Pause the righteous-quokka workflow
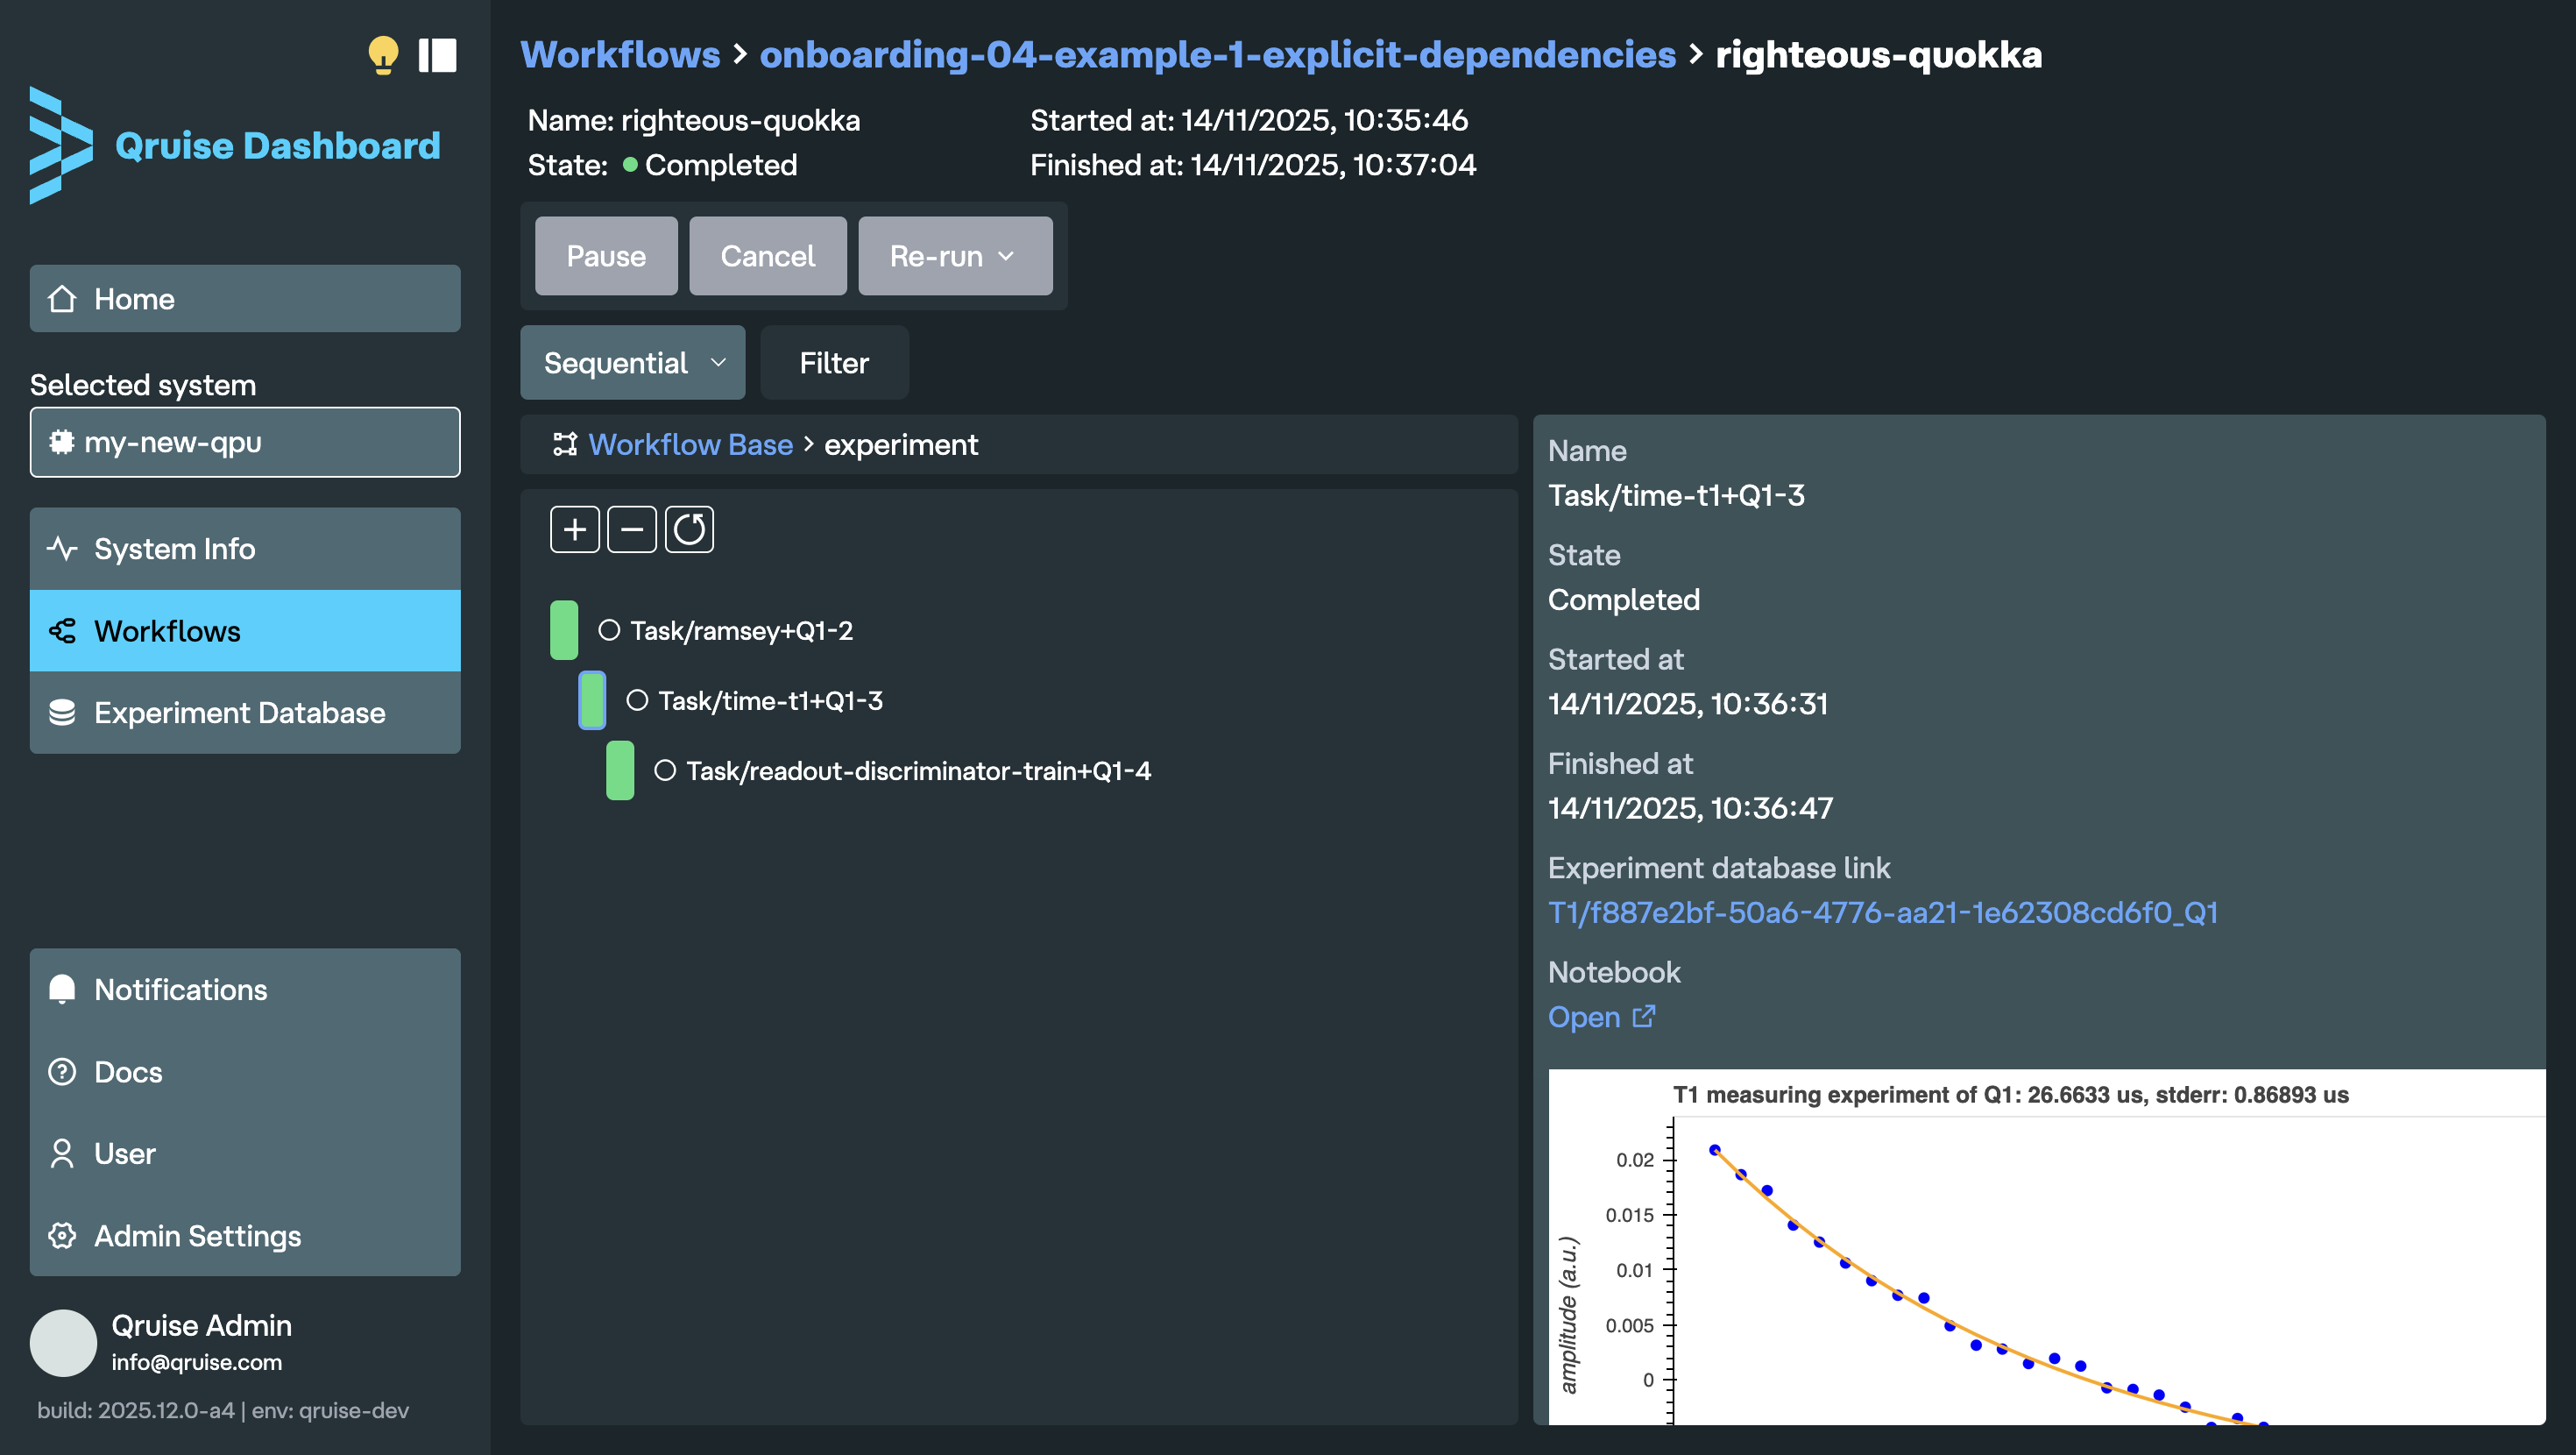 pyautogui.click(x=605, y=255)
